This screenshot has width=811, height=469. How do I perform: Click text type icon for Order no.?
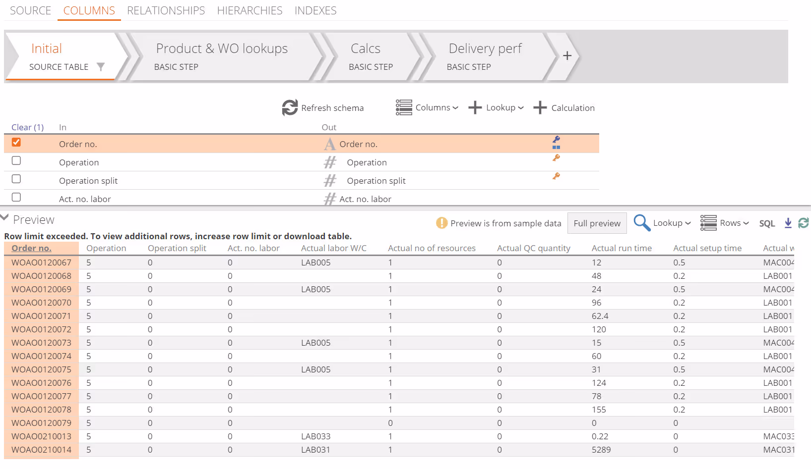pos(330,144)
